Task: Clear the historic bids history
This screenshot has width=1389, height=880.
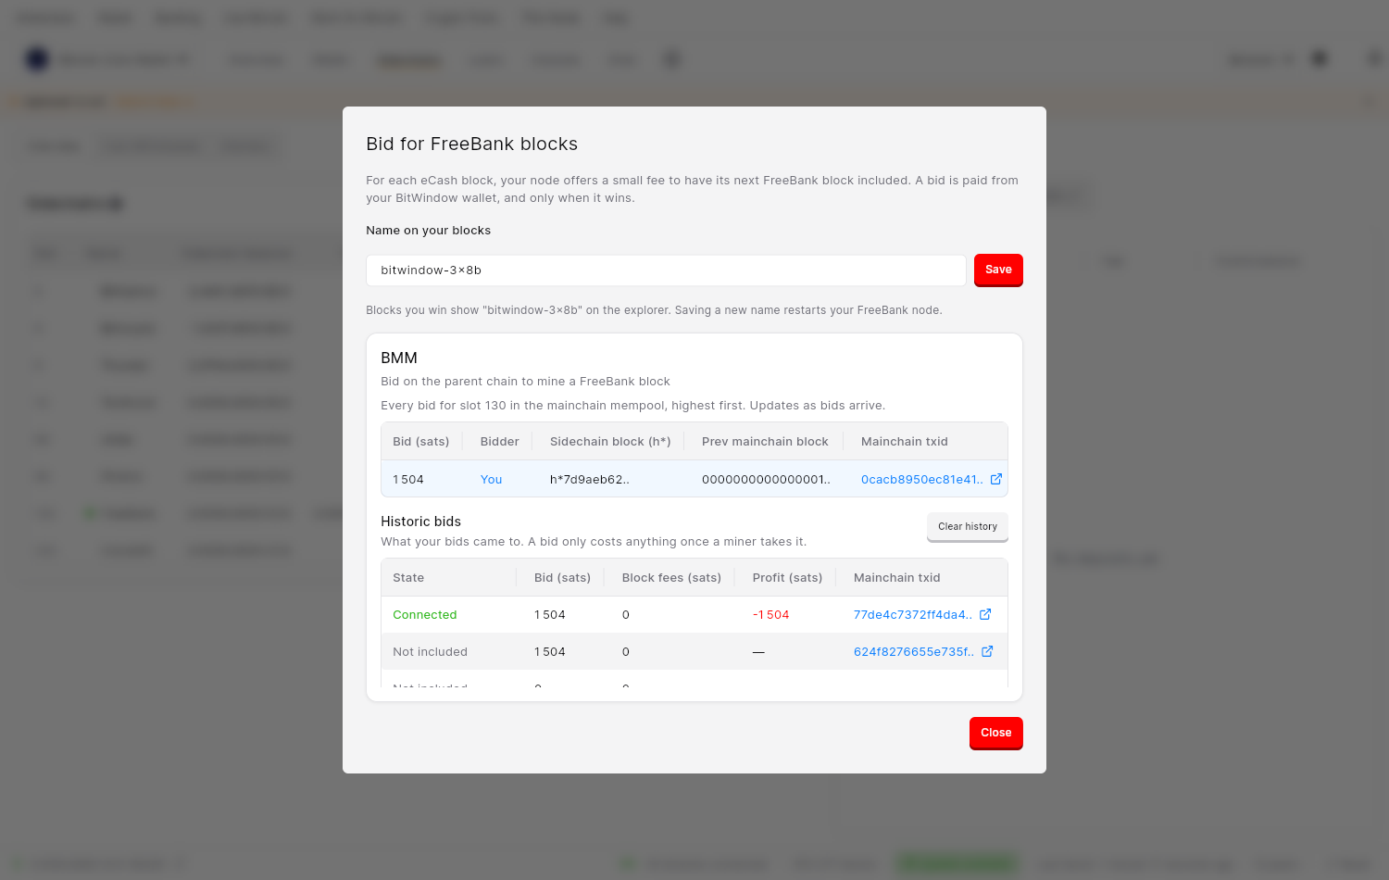Action: tap(968, 526)
